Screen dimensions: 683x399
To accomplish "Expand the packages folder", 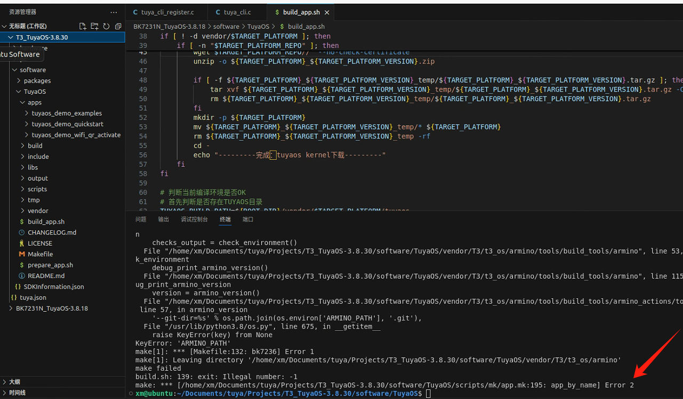I will click(x=62, y=81).
